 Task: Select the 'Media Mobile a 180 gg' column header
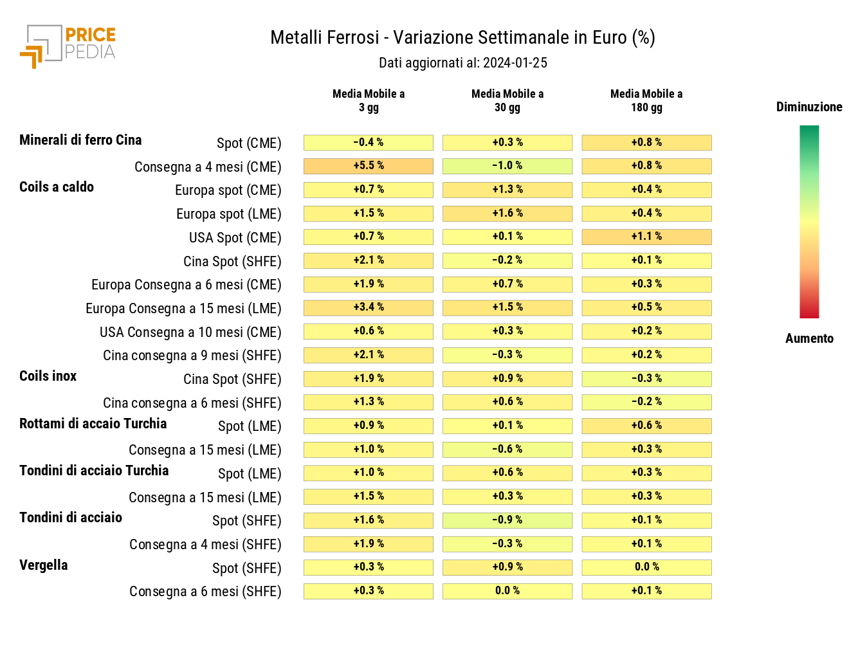[x=646, y=100]
